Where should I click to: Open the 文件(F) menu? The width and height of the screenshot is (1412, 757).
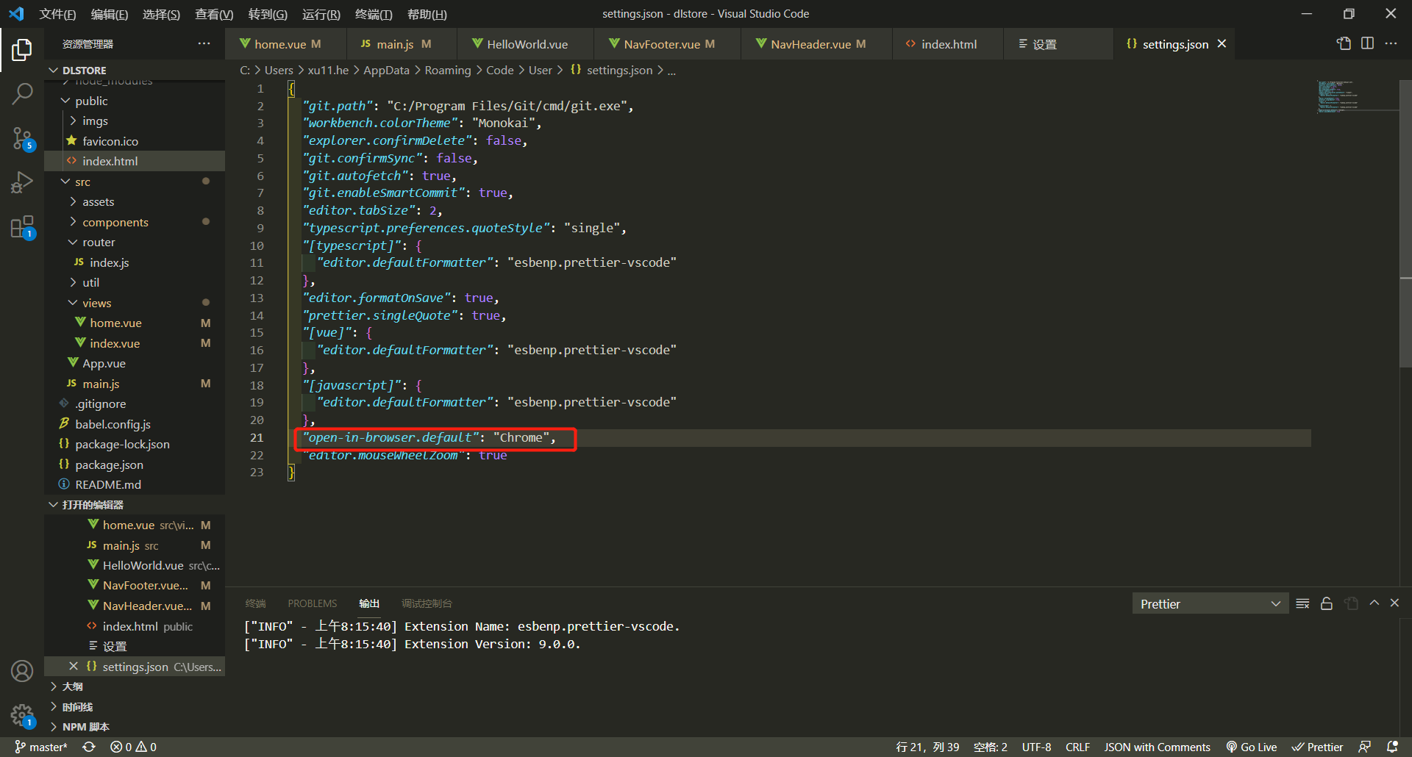[x=57, y=14]
